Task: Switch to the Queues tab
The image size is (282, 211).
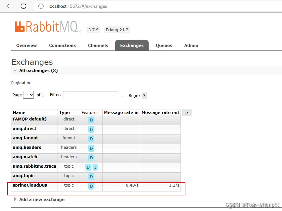Action: [164, 45]
